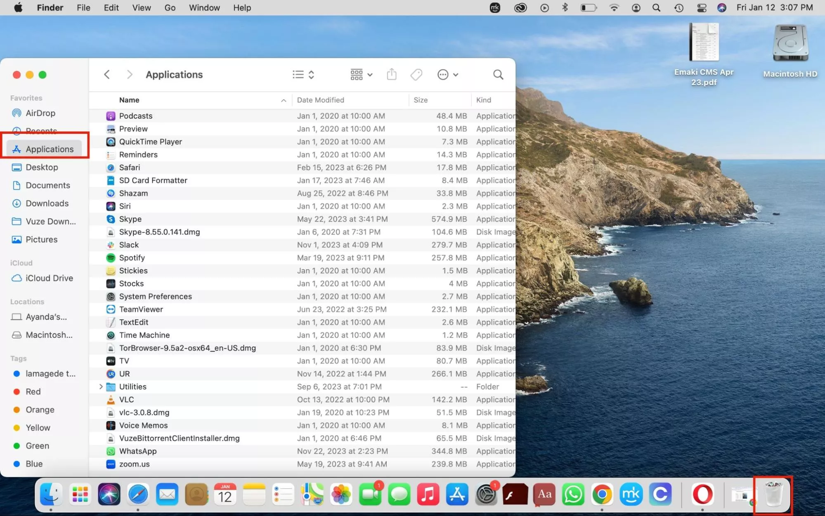Select VuzeBittorrentClientInstaller.dmg file
Screen dimensions: 825x516
(303, 438)
